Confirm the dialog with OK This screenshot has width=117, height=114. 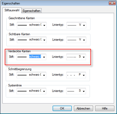[x=62, y=108]
